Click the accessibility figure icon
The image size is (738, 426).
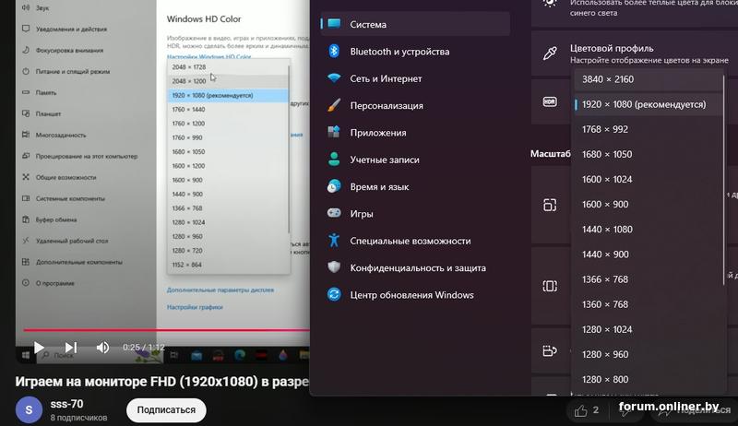coord(334,241)
